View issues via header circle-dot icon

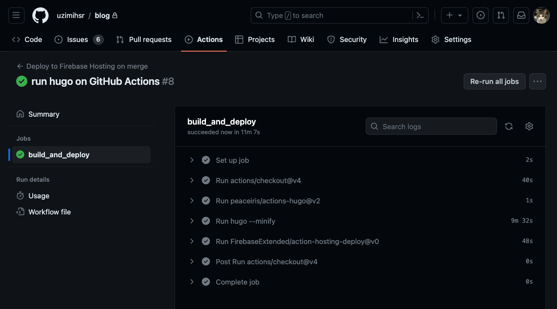[481, 15]
